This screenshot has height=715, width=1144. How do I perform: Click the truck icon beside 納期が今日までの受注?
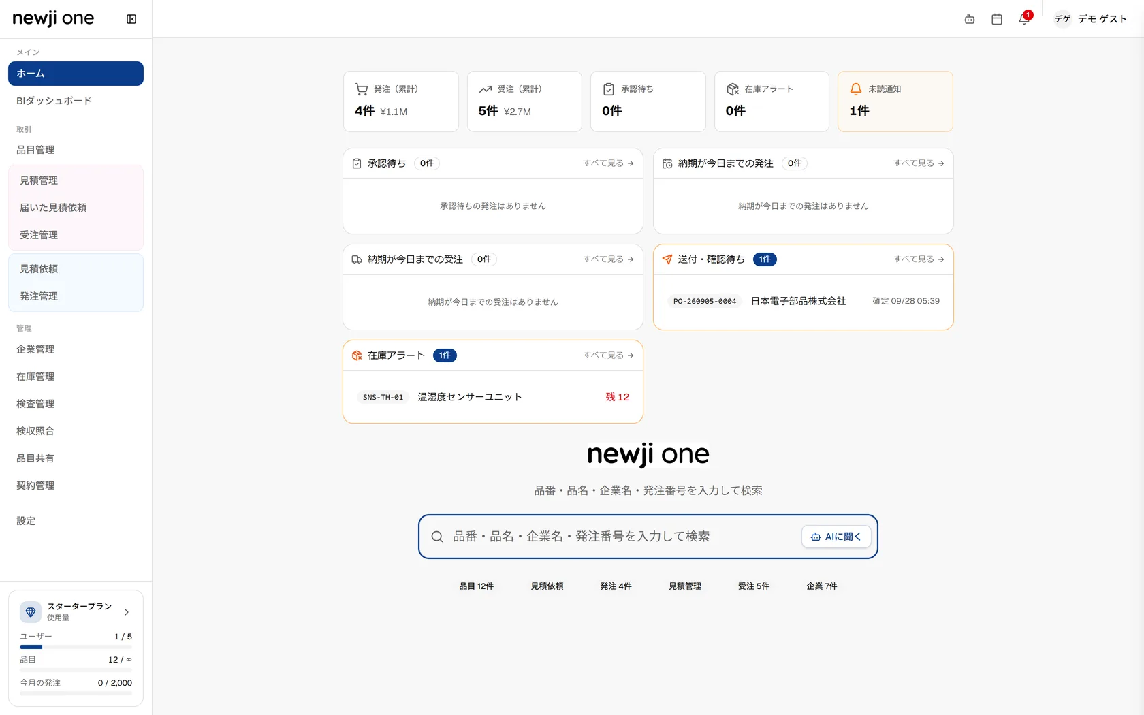357,259
